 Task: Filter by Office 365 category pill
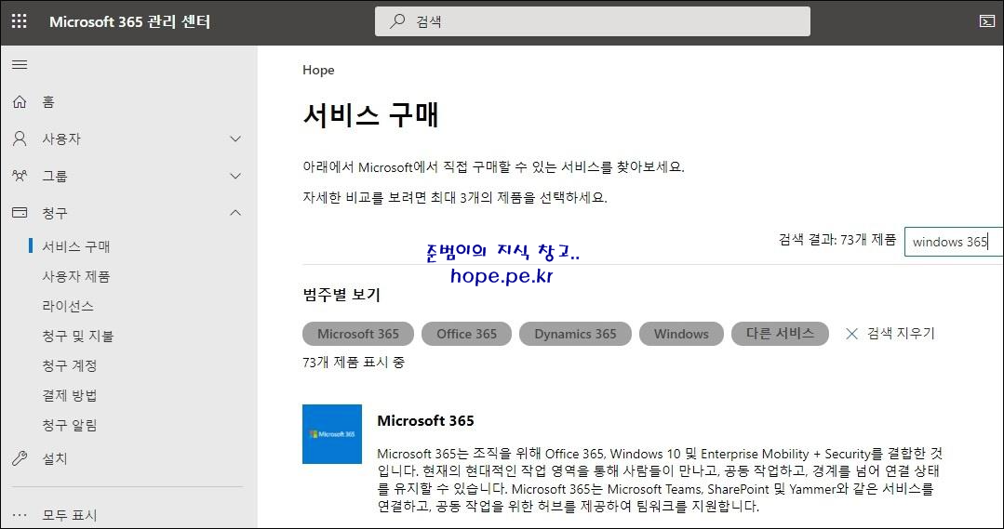(466, 333)
